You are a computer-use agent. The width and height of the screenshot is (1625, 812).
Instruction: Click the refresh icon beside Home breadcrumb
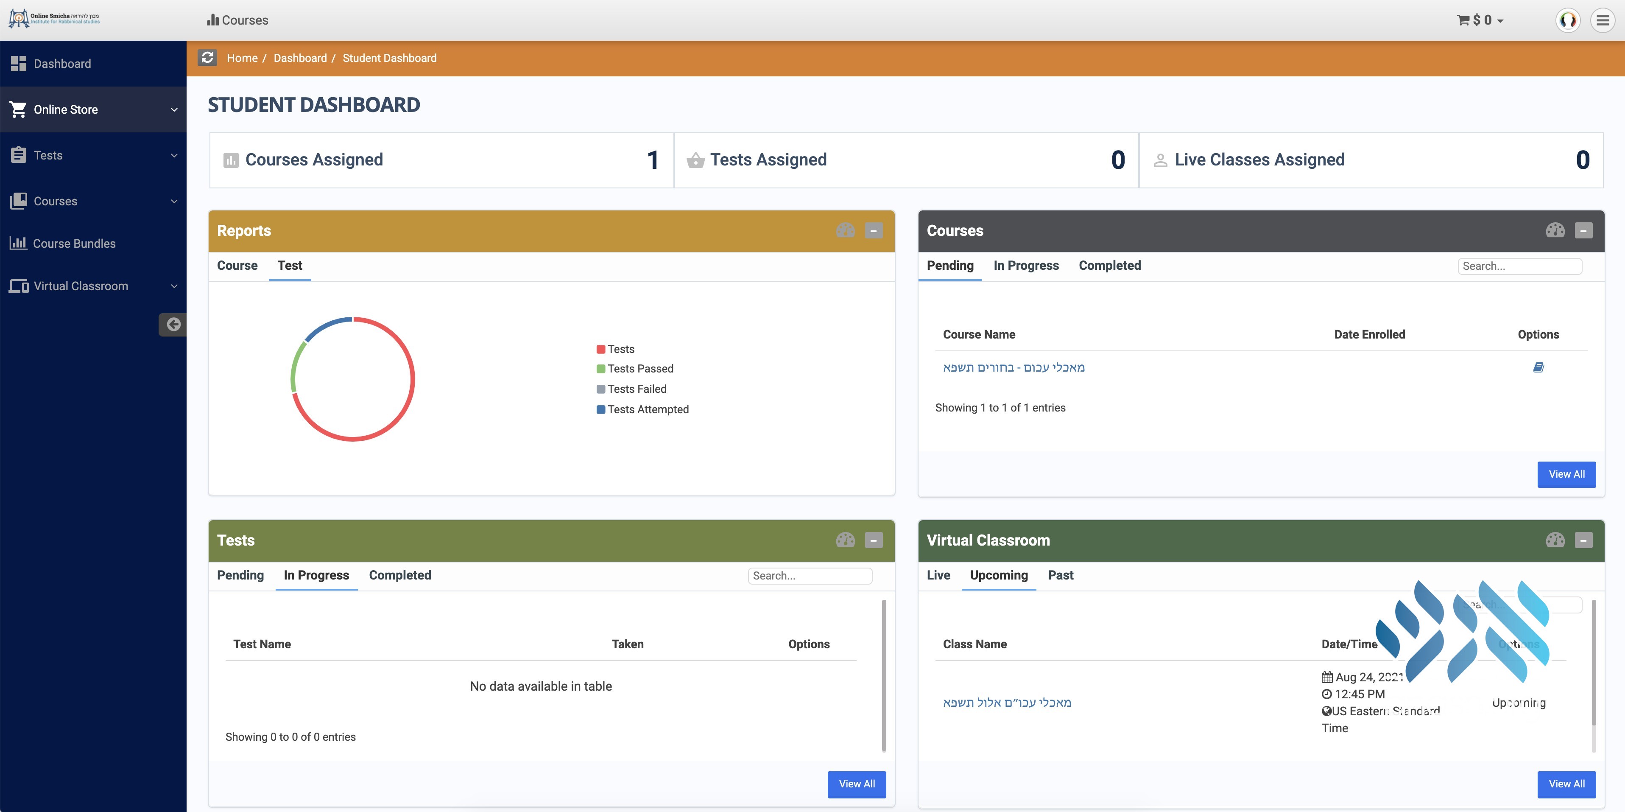pyautogui.click(x=207, y=58)
